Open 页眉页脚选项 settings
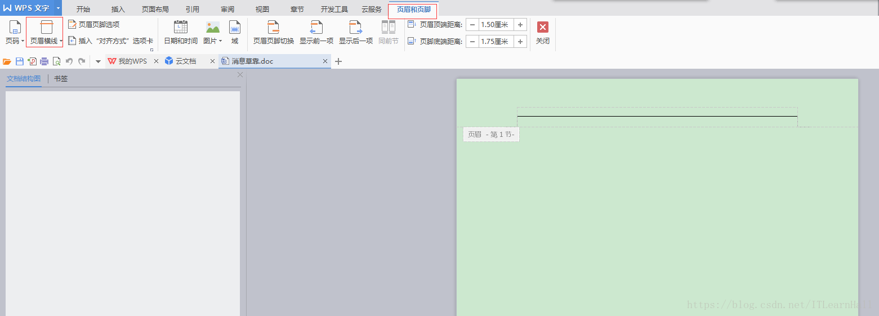879x316 pixels. [93, 24]
